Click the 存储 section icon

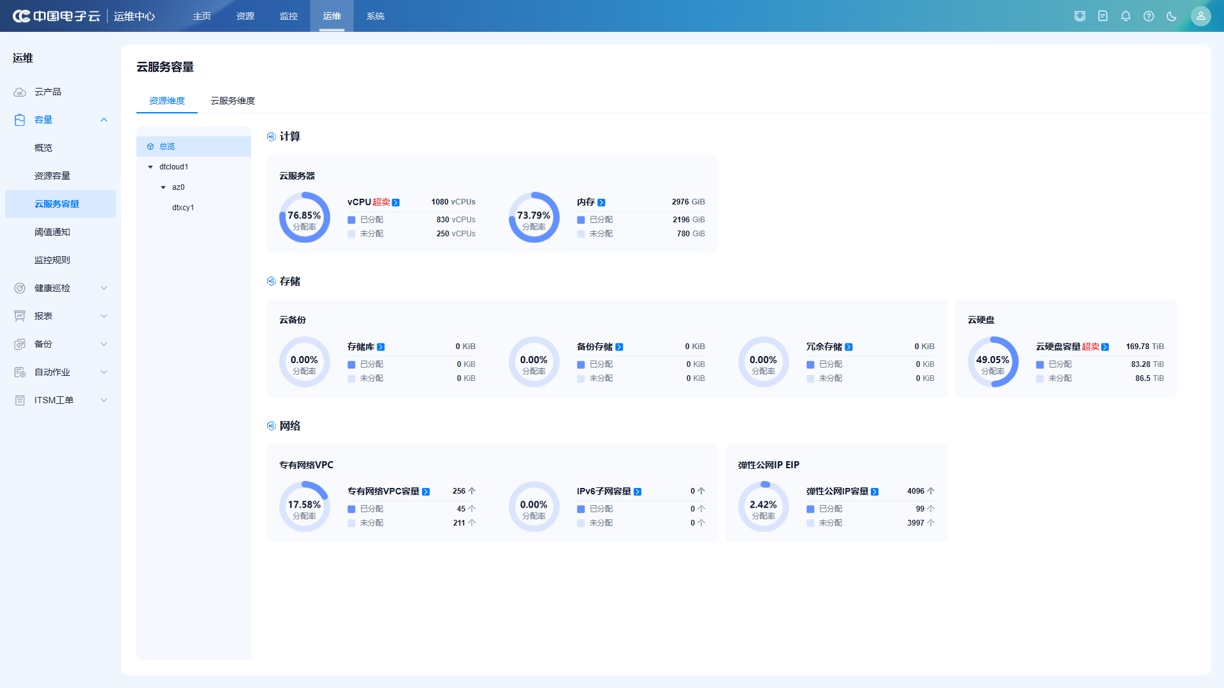click(272, 281)
